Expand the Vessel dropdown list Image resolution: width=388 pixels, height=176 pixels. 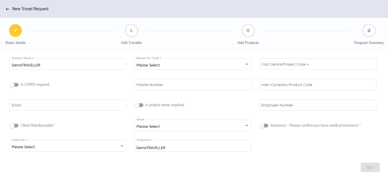pyautogui.click(x=192, y=126)
